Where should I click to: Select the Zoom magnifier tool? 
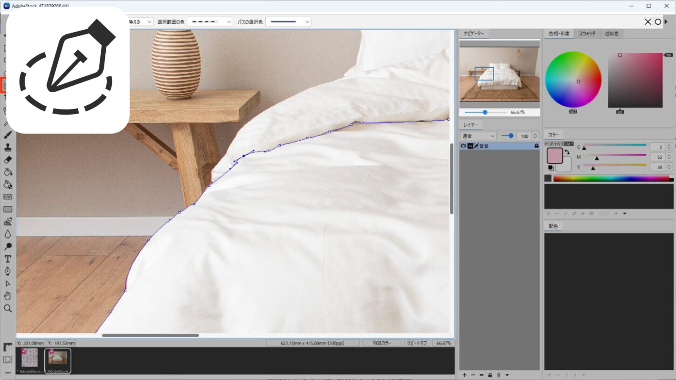7,308
